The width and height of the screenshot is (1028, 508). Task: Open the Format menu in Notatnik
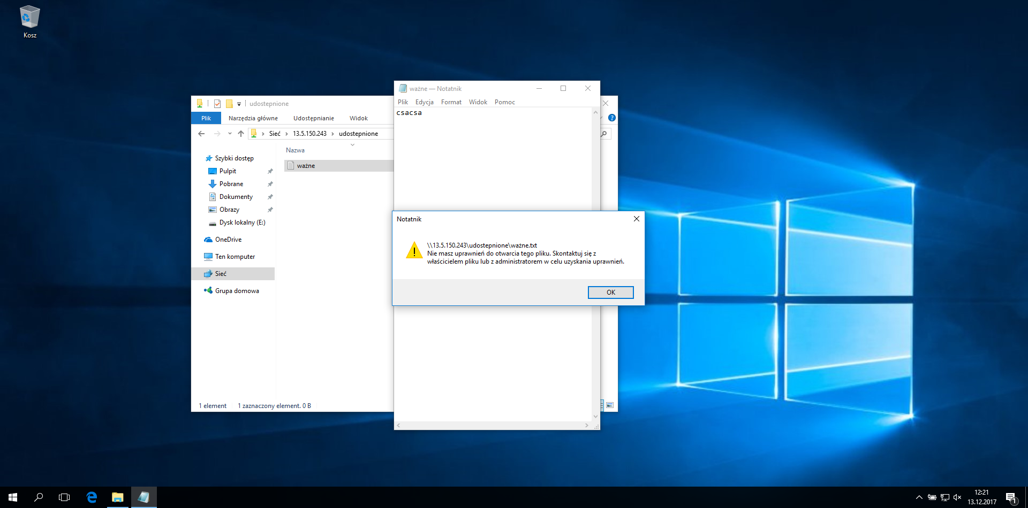coord(451,102)
